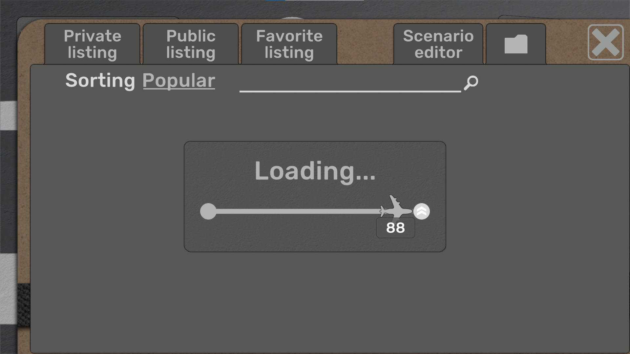
Task: Switch to the Public listing tab
Action: click(x=191, y=44)
